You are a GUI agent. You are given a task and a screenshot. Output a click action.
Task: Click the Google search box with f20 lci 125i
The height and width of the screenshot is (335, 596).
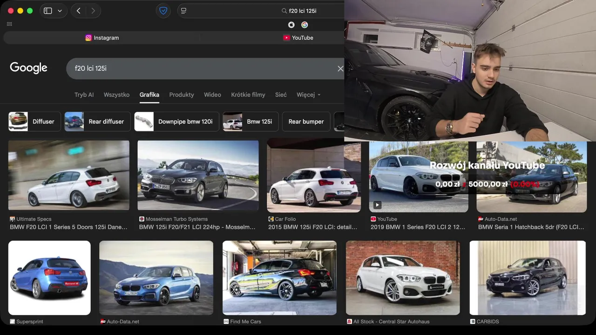point(205,68)
